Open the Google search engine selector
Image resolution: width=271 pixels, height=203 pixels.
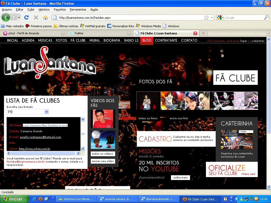point(220,17)
